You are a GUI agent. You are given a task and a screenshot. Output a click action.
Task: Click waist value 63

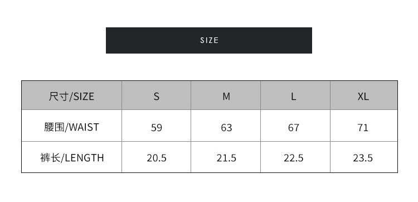pyautogui.click(x=226, y=128)
